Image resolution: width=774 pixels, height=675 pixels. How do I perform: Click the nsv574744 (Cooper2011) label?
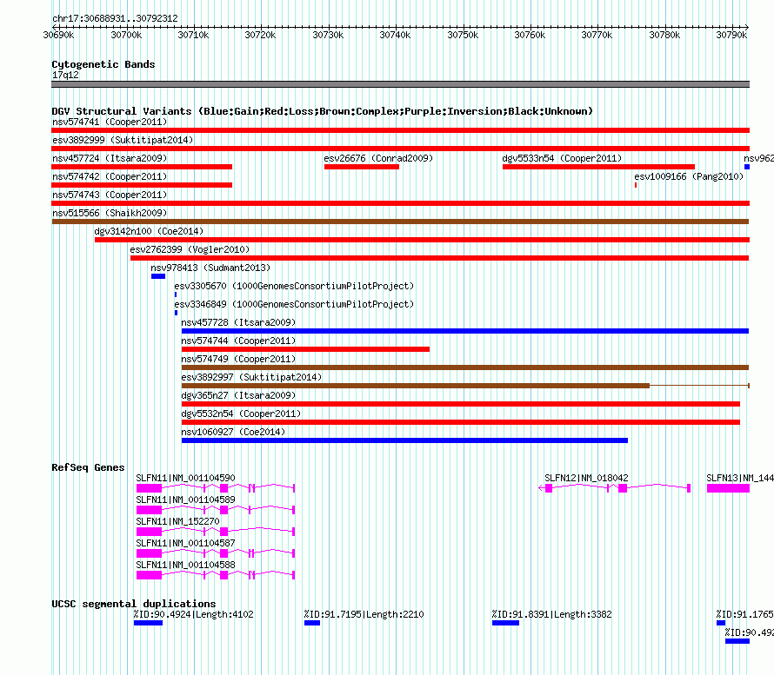point(238,341)
